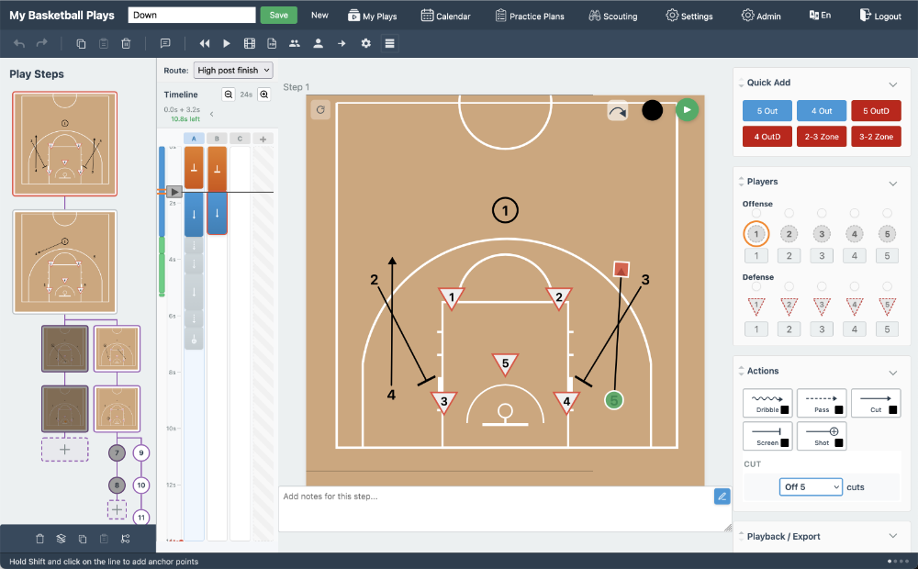Click the 2-3 Zone quick add button
918x569 pixels.
pyautogui.click(x=821, y=137)
